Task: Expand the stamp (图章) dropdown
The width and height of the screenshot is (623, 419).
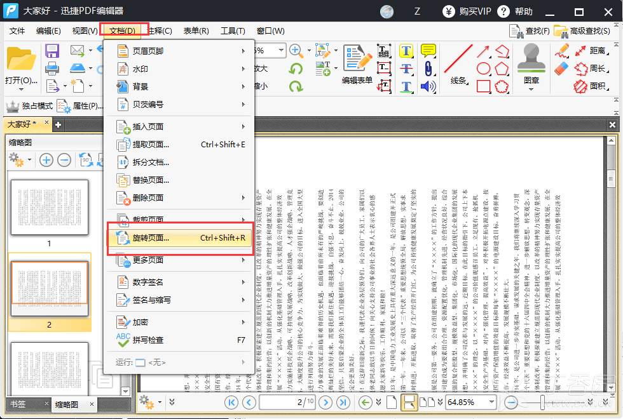Action: (x=531, y=89)
